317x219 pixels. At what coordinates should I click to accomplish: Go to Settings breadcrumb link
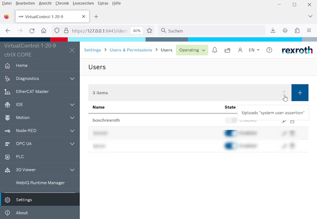pyautogui.click(x=92, y=50)
